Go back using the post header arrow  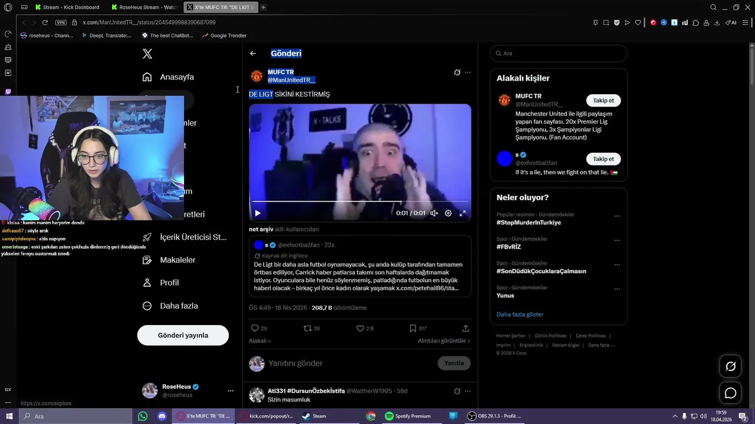click(x=253, y=53)
